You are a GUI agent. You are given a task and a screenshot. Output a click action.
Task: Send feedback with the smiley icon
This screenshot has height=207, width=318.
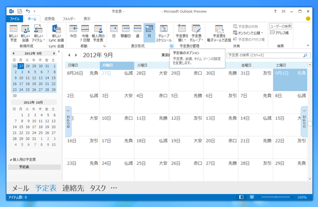(x=308, y=19)
